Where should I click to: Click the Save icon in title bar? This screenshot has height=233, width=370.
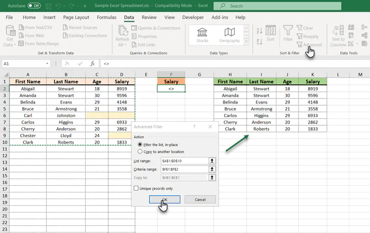click(x=48, y=6)
